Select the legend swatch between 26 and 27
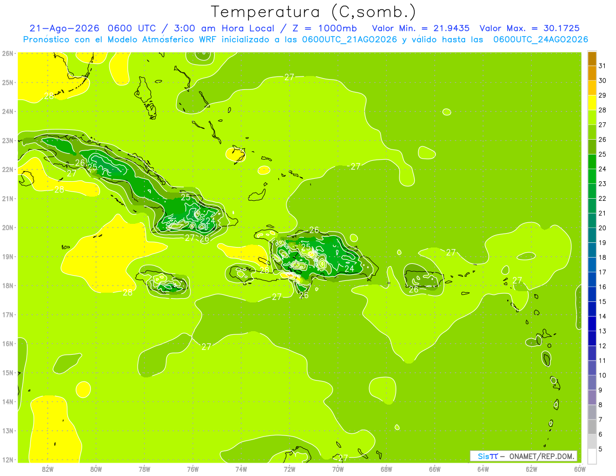This screenshot has height=476, width=616. pyautogui.click(x=592, y=132)
